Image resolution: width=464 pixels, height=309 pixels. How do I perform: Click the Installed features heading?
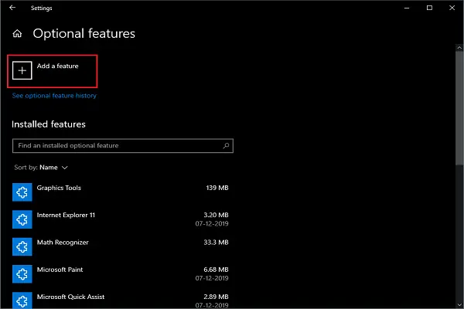(x=49, y=124)
